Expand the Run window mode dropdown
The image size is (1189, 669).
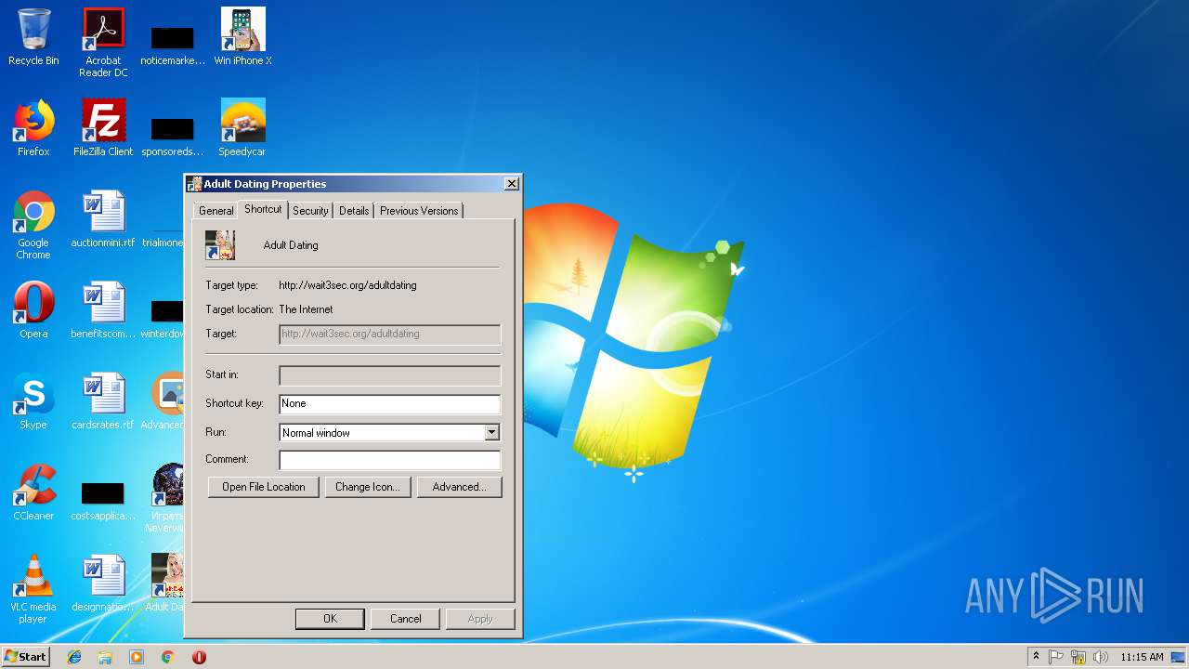(492, 432)
